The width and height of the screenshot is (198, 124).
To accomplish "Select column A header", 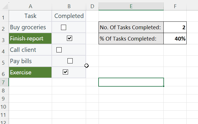I will pyautogui.click(x=30, y=6).
